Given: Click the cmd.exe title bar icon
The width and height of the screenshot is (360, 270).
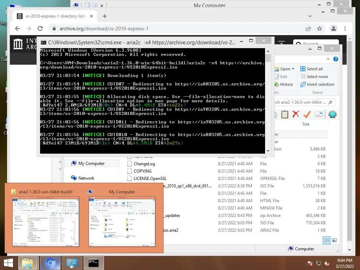Looking at the screenshot, I should tap(43, 43).
